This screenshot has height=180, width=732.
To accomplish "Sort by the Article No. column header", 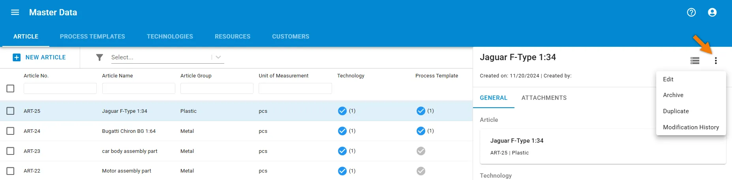I will 36,76.
